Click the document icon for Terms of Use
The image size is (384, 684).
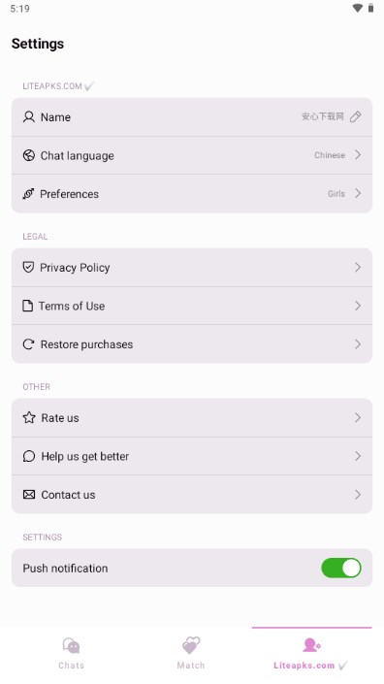click(x=27, y=306)
